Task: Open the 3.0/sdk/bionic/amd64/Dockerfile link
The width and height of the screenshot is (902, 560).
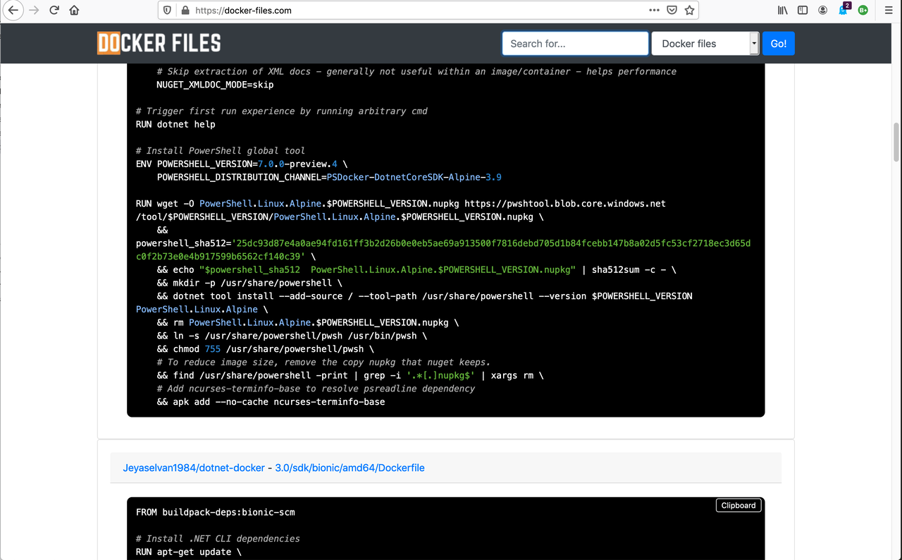Action: point(350,468)
